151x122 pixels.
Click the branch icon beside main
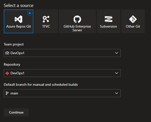[x=7, y=93]
